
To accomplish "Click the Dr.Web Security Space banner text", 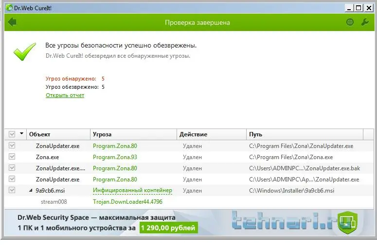I will tap(96, 217).
